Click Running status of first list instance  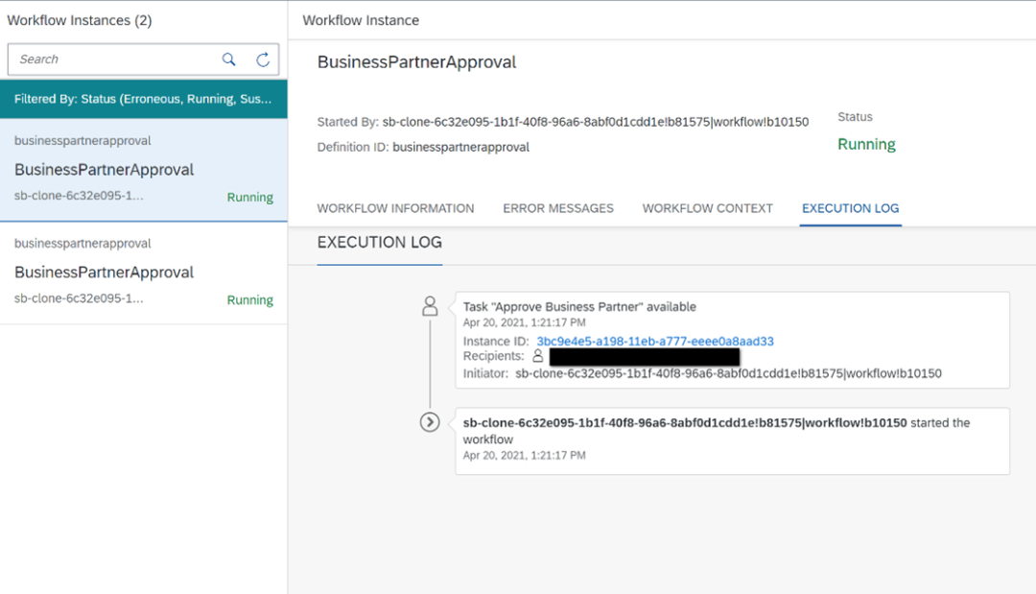249,197
